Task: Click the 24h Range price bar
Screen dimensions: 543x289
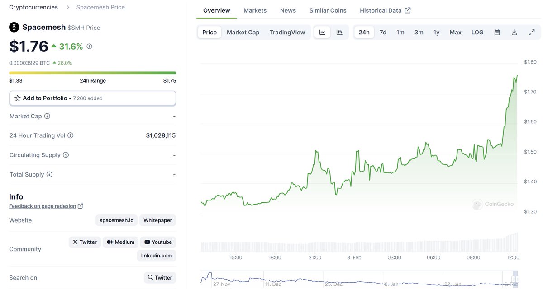Action: click(x=92, y=73)
